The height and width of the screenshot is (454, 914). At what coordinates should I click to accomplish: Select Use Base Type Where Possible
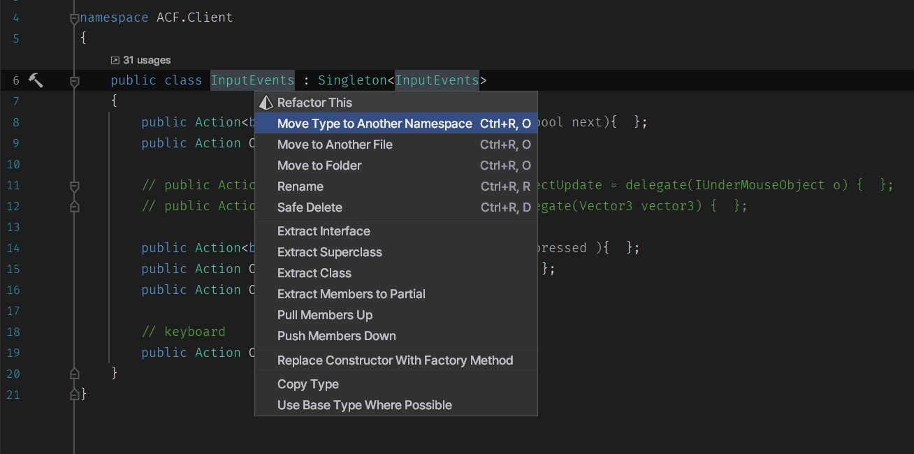(396, 405)
